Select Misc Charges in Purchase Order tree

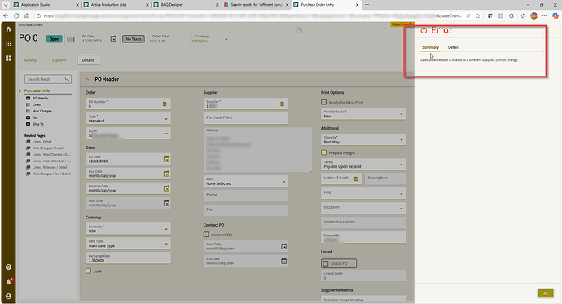42,111
